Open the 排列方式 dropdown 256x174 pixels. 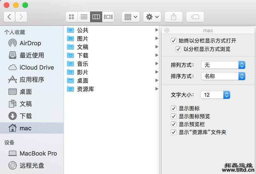223,65
